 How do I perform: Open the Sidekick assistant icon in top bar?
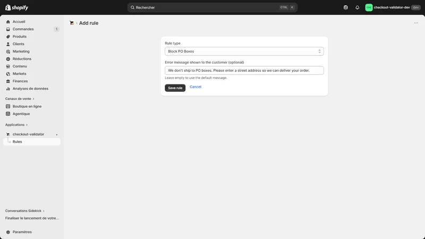346,7
